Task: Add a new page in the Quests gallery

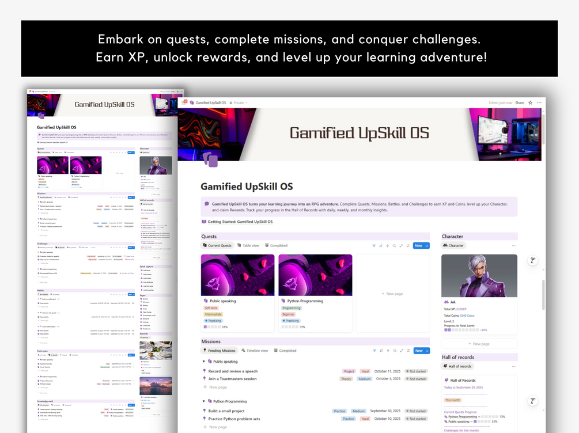Action: pos(392,294)
